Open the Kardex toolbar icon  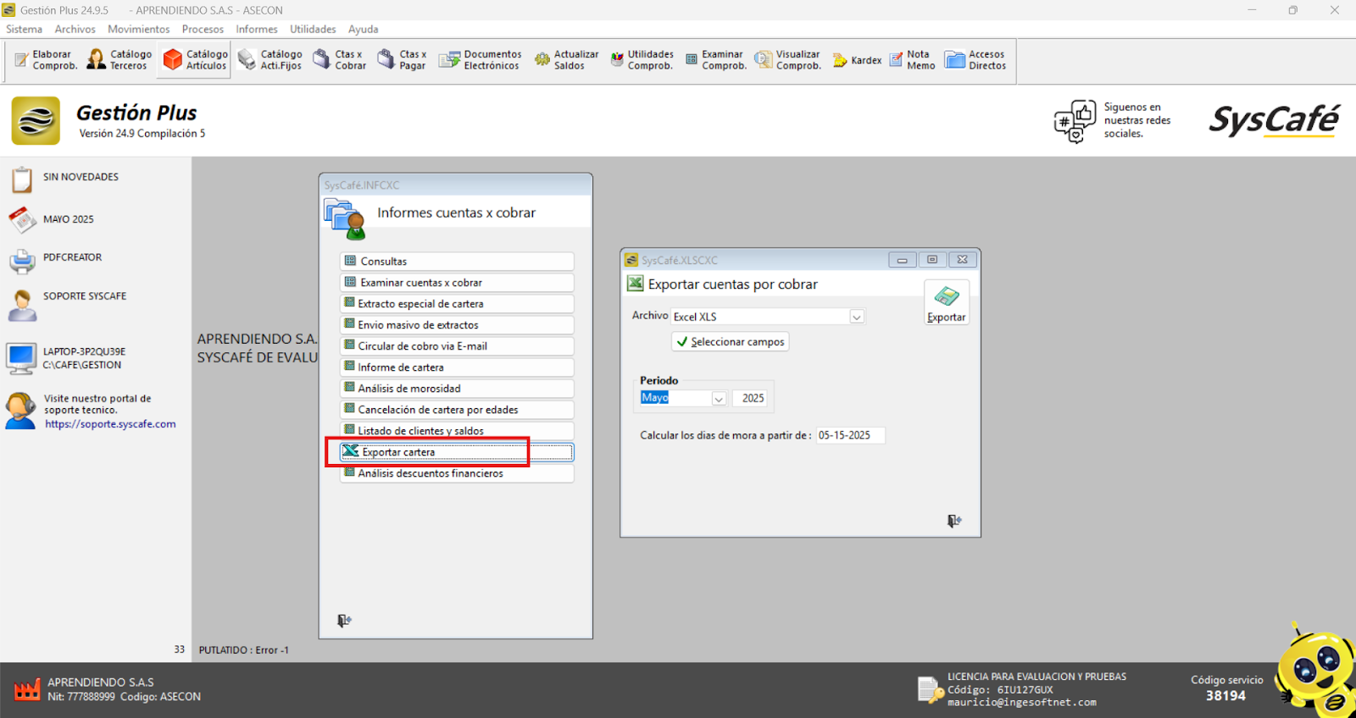(857, 60)
